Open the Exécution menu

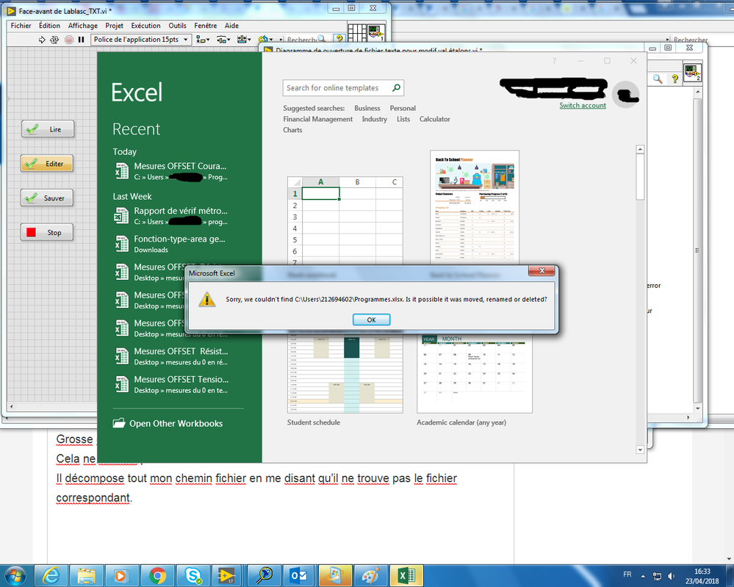pos(145,26)
